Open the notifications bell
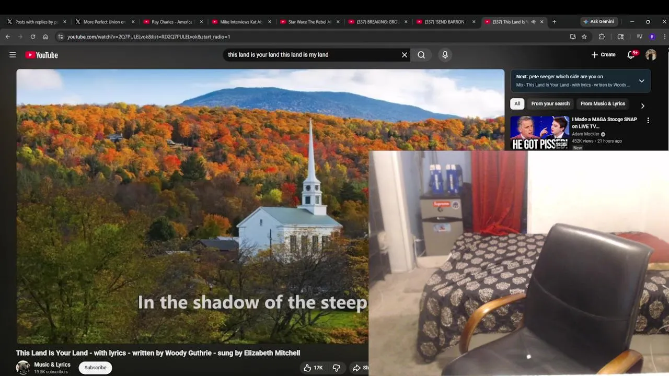The image size is (669, 376). (631, 55)
